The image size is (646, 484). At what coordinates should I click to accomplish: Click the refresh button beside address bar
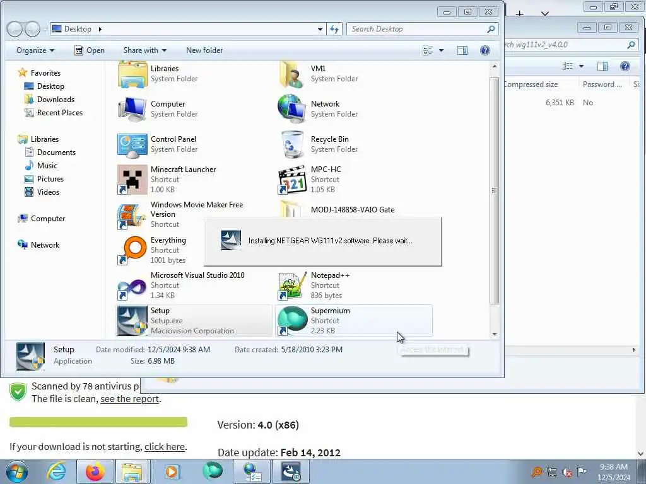pyautogui.click(x=334, y=29)
